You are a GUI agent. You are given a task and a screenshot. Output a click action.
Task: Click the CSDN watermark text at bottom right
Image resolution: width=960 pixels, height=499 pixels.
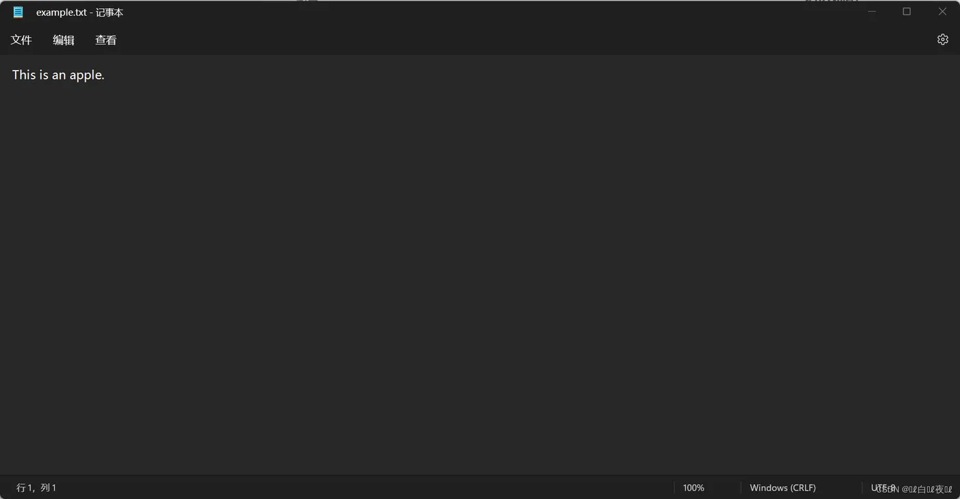914,489
